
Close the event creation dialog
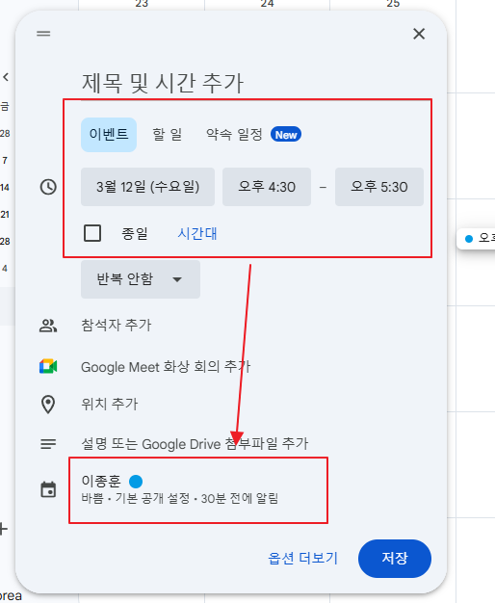419,34
